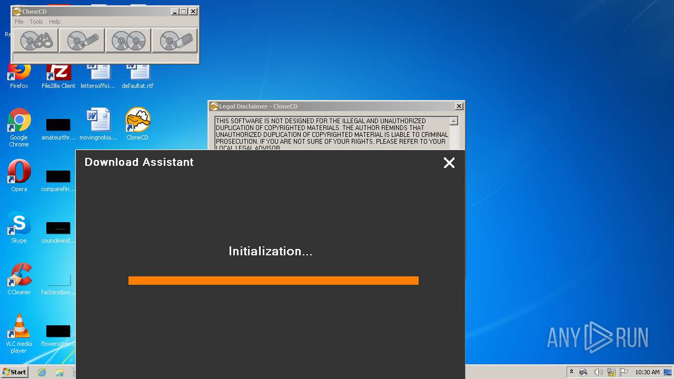Select the amateurthr... desktop icon
The height and width of the screenshot is (379, 674).
click(58, 129)
